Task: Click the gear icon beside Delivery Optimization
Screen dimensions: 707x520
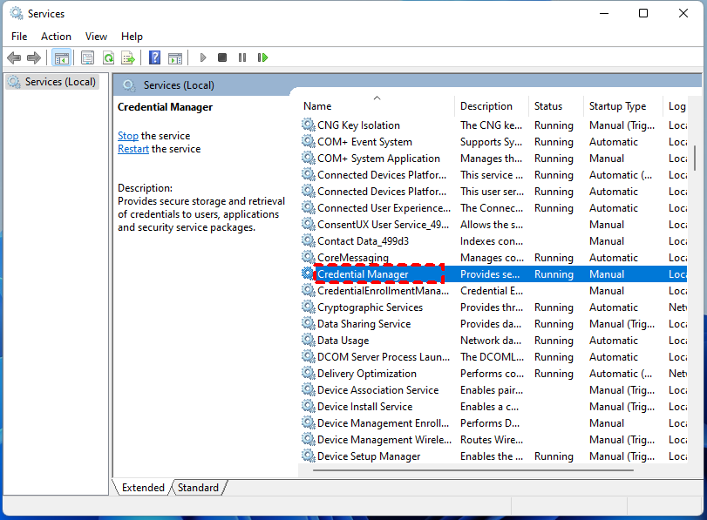Action: point(309,373)
